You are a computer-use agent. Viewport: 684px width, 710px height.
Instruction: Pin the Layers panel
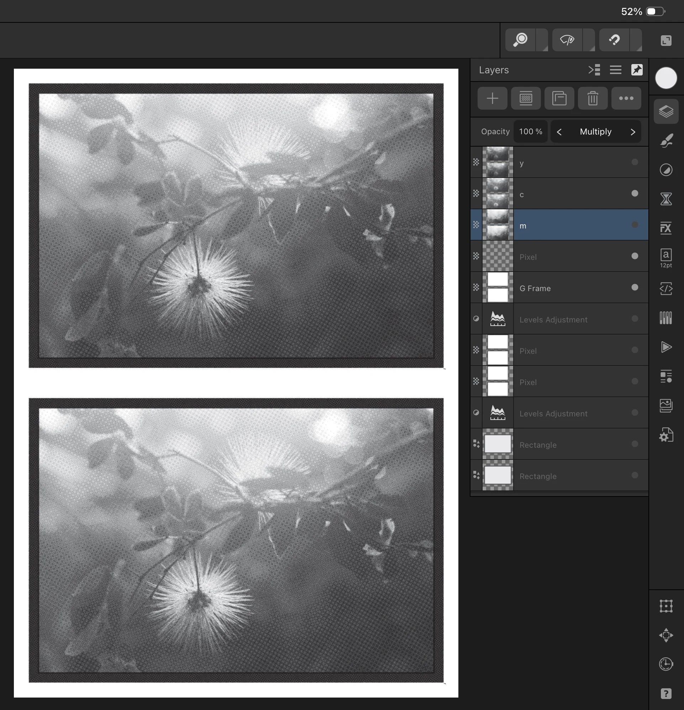637,69
